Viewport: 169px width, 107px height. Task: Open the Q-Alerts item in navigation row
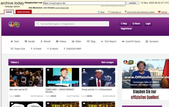pyautogui.click(x=53, y=49)
